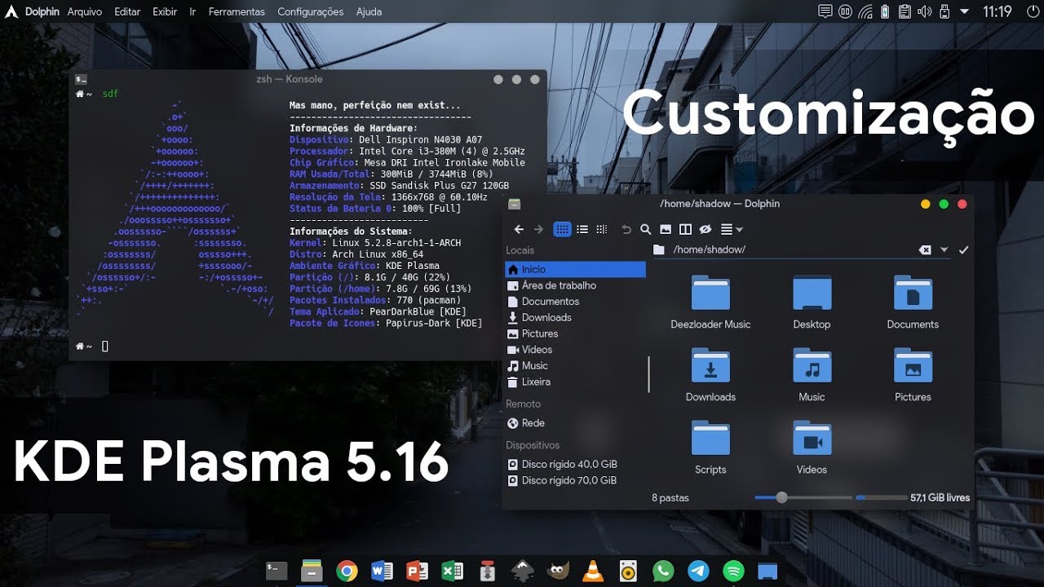
Task: Select the Videos folder in file view
Action: pyautogui.click(x=812, y=447)
